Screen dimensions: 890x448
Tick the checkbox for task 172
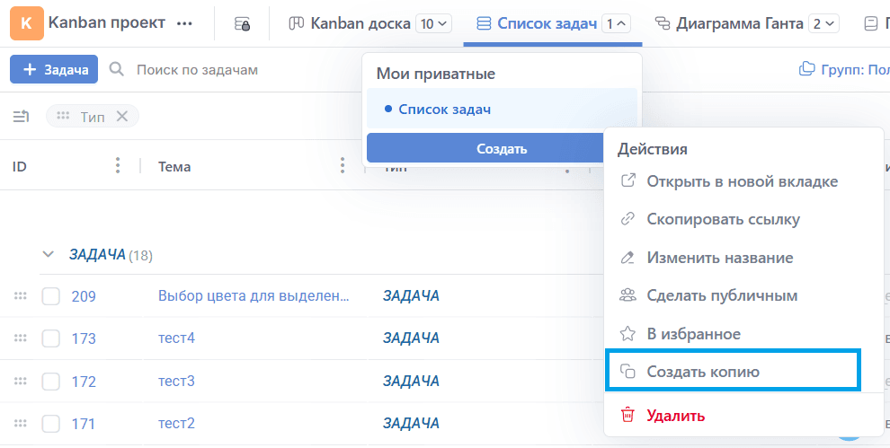[51, 381]
